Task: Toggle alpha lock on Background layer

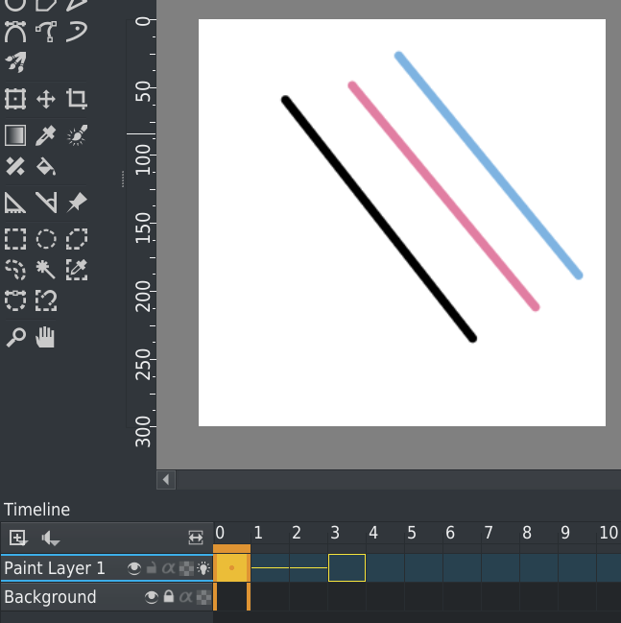Action: (x=186, y=597)
